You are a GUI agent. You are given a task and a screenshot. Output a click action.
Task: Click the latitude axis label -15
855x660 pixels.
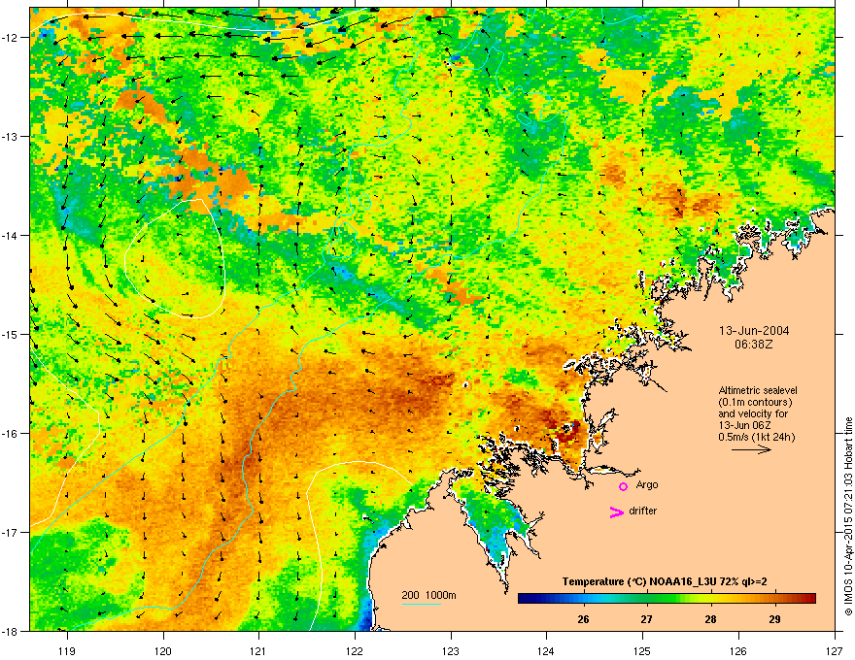pyautogui.click(x=11, y=334)
